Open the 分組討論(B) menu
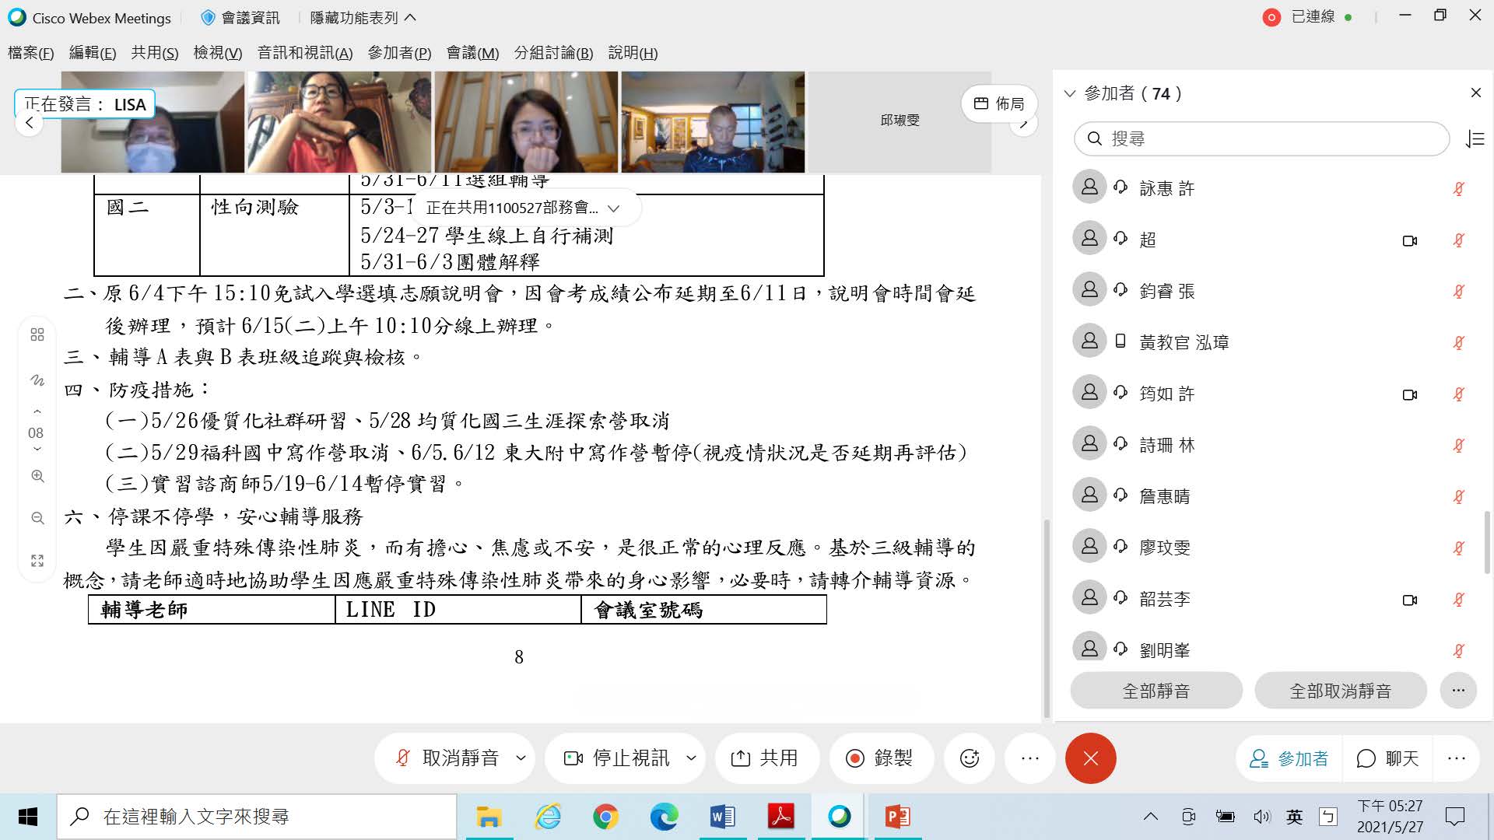 [553, 53]
